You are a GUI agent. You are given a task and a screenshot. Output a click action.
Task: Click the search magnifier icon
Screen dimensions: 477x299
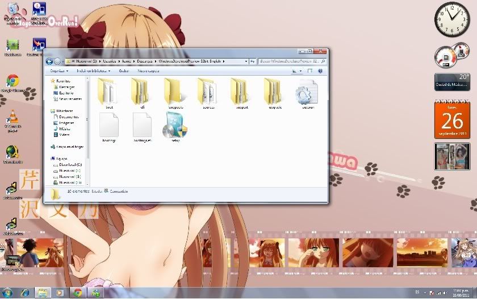tap(323, 61)
